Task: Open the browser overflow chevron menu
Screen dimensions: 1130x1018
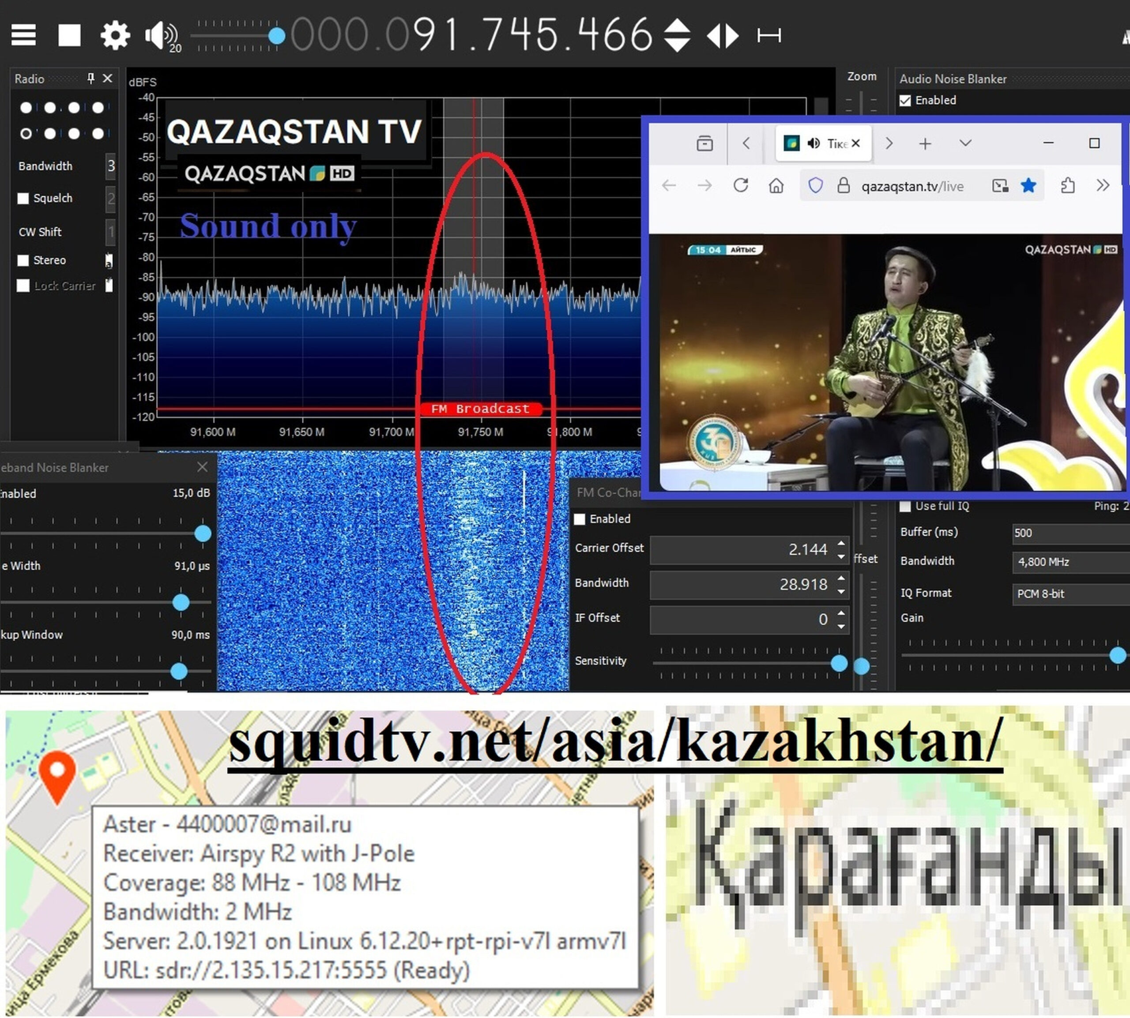Action: pos(1103,185)
